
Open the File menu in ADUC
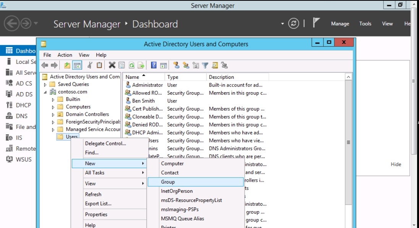point(47,55)
